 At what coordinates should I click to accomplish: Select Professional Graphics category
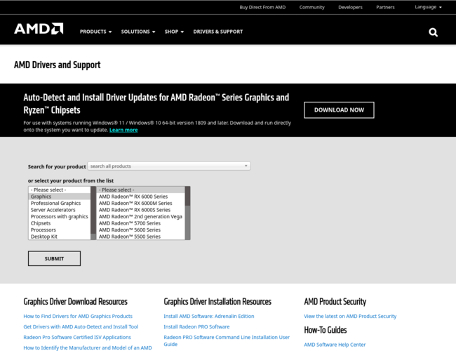(x=60, y=203)
